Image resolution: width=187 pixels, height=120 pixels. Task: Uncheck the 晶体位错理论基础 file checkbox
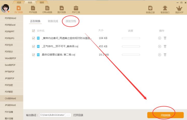pyautogui.click(x=33, y=55)
